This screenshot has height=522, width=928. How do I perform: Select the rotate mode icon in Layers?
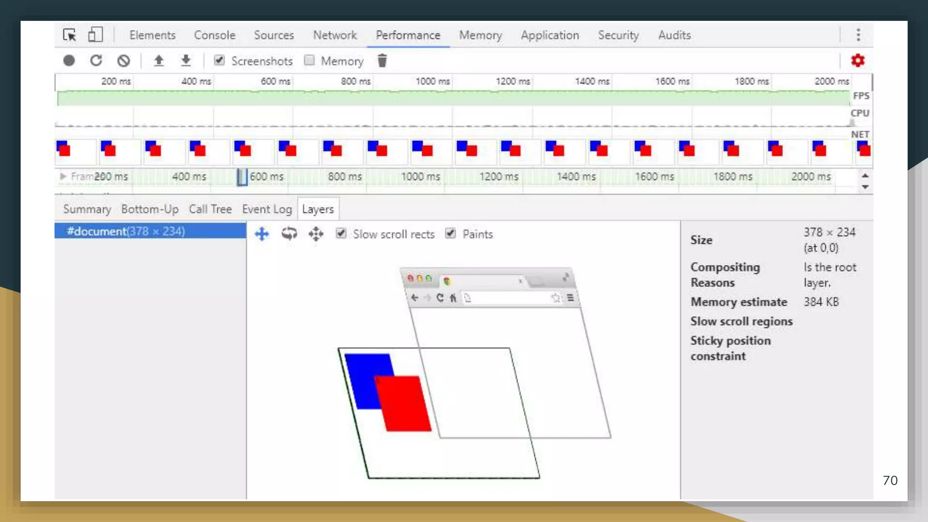click(289, 234)
